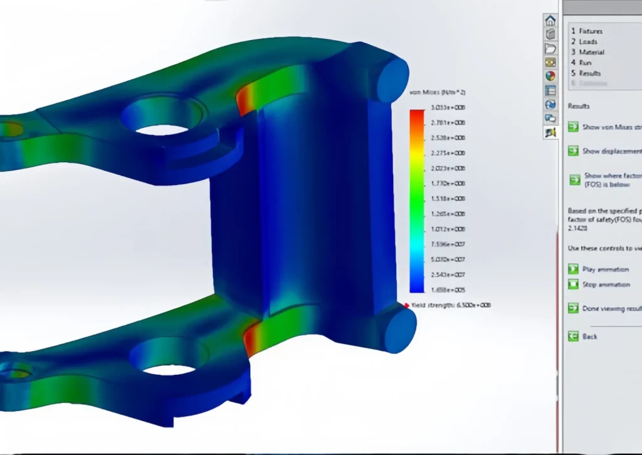
Task: Open the Appearances color ball tab
Action: (x=550, y=76)
